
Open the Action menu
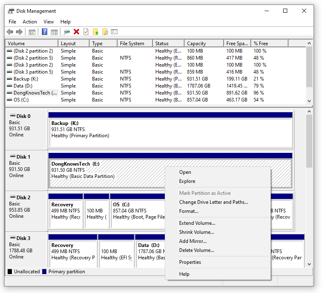[30, 22]
